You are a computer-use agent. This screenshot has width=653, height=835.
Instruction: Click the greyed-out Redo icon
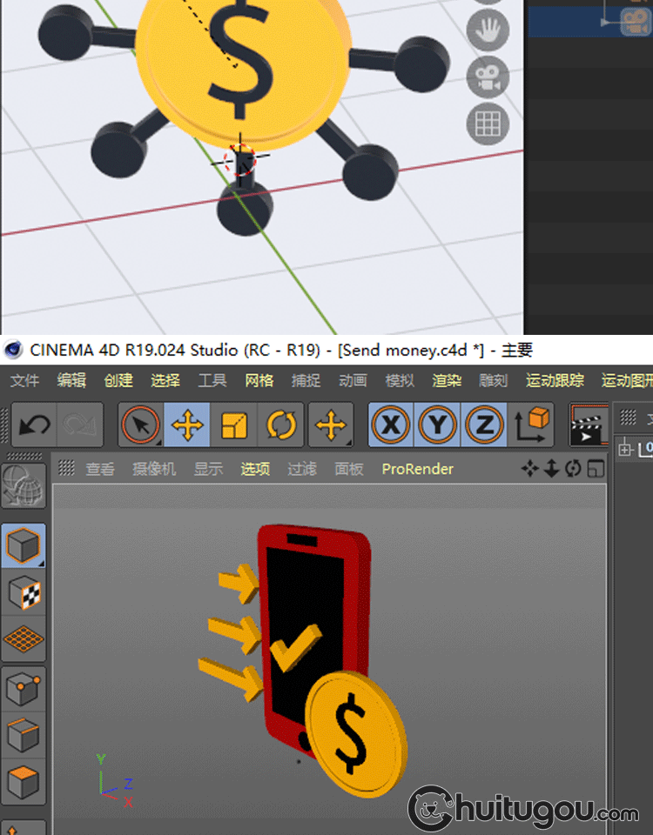pyautogui.click(x=79, y=425)
